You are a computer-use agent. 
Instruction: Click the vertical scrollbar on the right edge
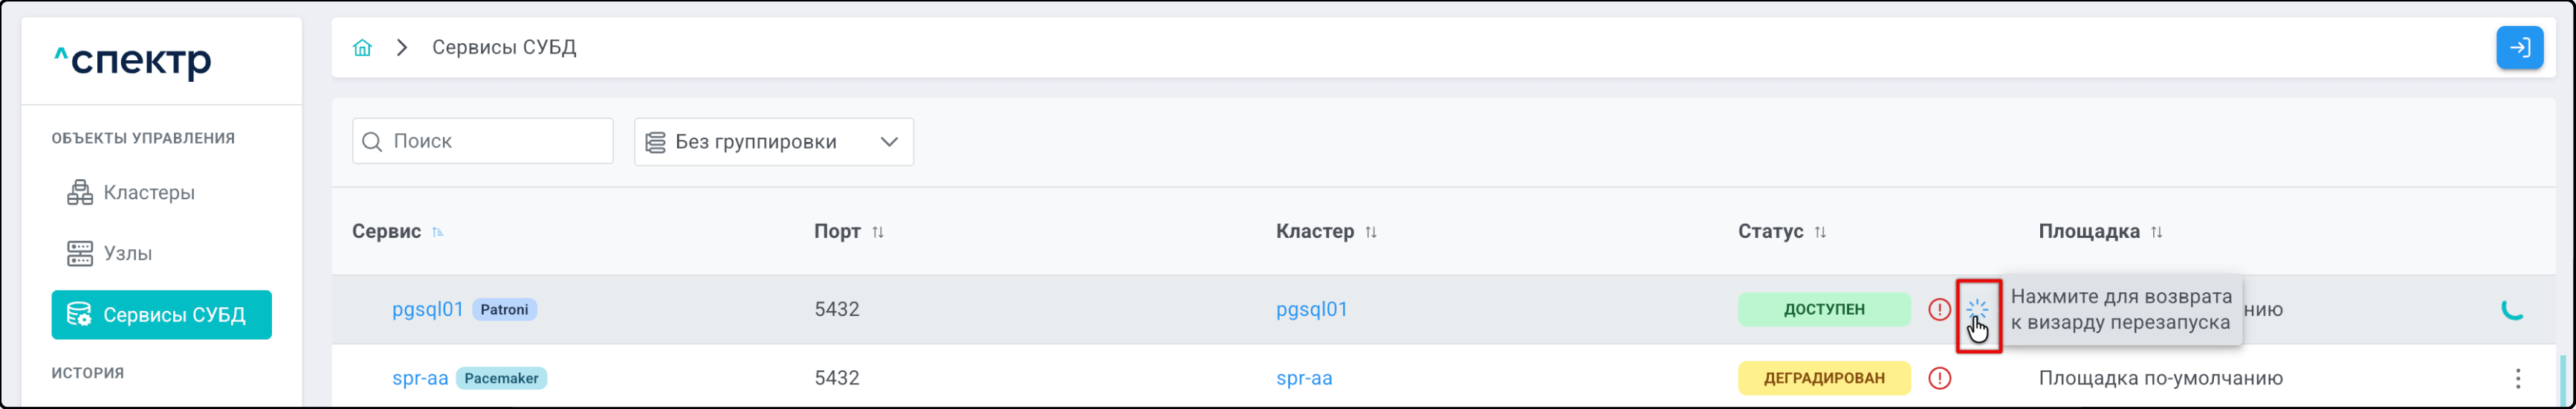[x=2565, y=380]
